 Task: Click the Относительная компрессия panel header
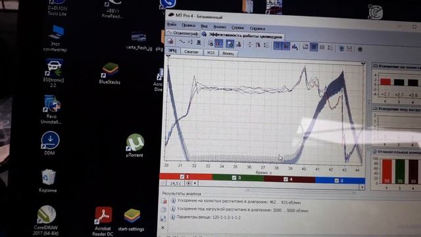click(x=396, y=152)
